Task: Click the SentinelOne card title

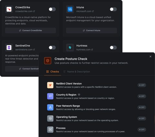Action: pyautogui.click(x=23, y=46)
